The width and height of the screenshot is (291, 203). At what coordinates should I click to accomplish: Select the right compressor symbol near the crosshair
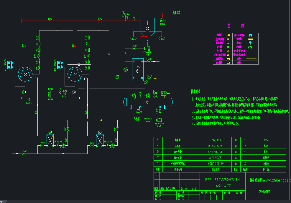pyautogui.click(x=75, y=74)
